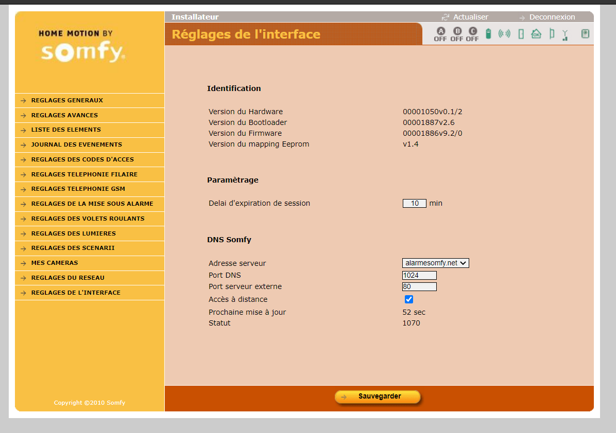Click the zone C OFF status icon
This screenshot has height=433, width=616.
pyautogui.click(x=472, y=34)
